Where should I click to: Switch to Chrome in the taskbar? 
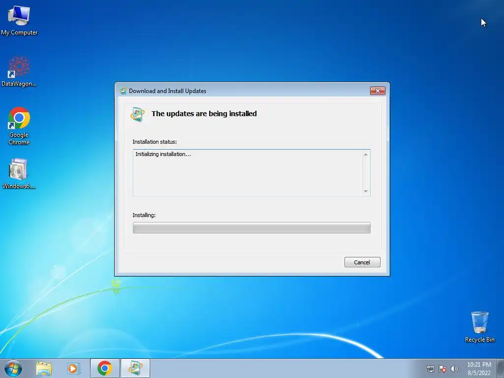tap(104, 368)
